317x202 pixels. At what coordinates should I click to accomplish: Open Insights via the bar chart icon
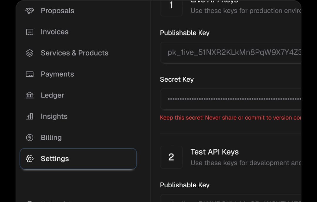[x=30, y=116]
